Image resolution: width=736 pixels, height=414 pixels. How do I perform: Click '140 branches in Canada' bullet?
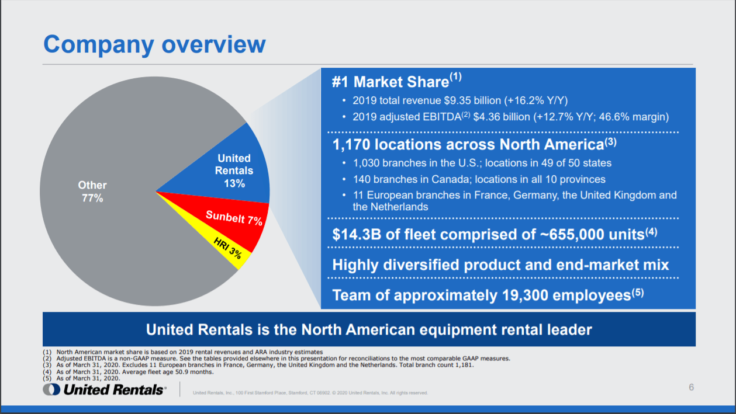click(474, 179)
